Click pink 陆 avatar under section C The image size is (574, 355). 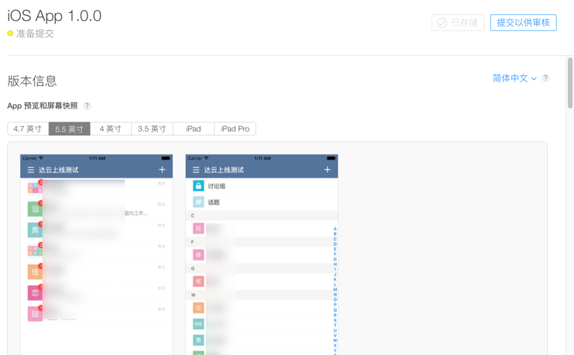198,228
